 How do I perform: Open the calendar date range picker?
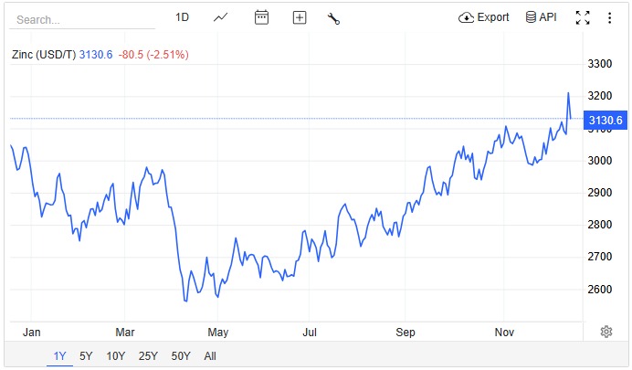click(261, 17)
